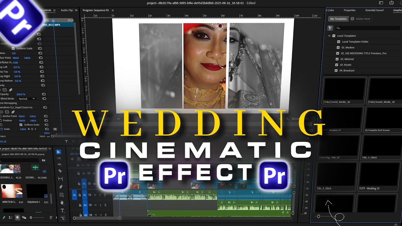
Task: Open the workspaces icon in title bar
Action: point(381,3)
